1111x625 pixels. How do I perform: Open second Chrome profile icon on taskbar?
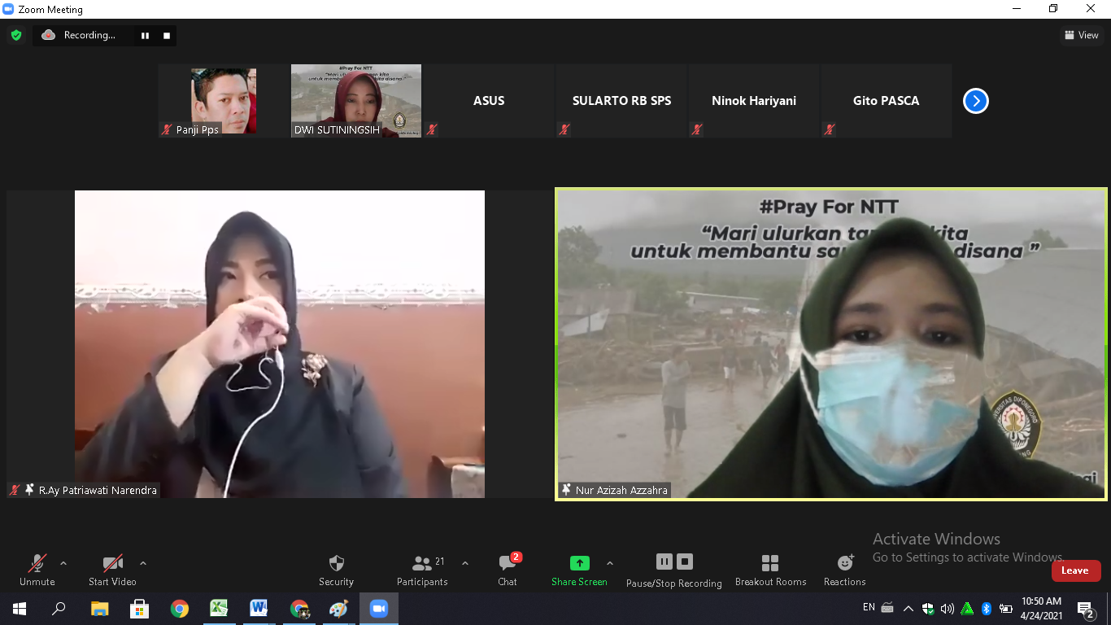(x=299, y=609)
